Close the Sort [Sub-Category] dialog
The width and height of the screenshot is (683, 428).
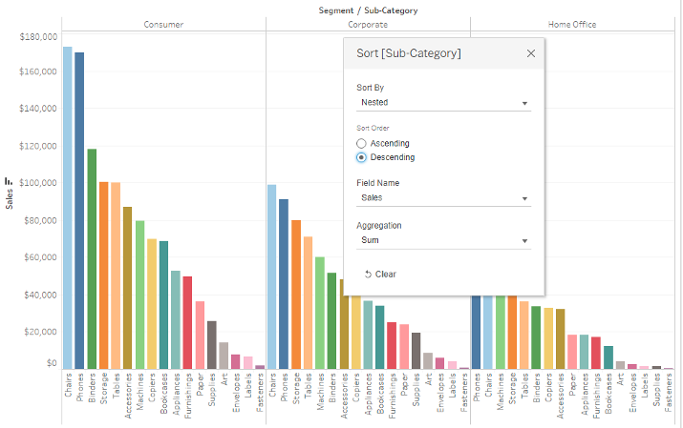click(530, 53)
